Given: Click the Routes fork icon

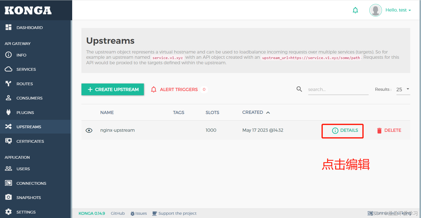Looking at the screenshot, I should tap(9, 83).
